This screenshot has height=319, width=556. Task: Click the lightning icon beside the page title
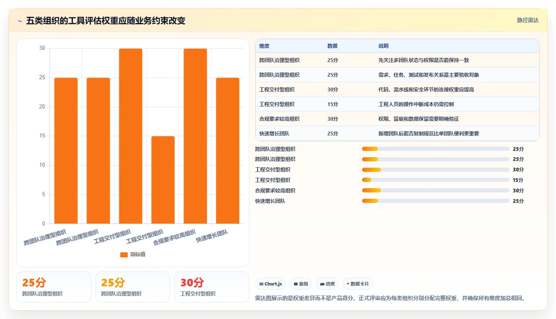click(20, 21)
